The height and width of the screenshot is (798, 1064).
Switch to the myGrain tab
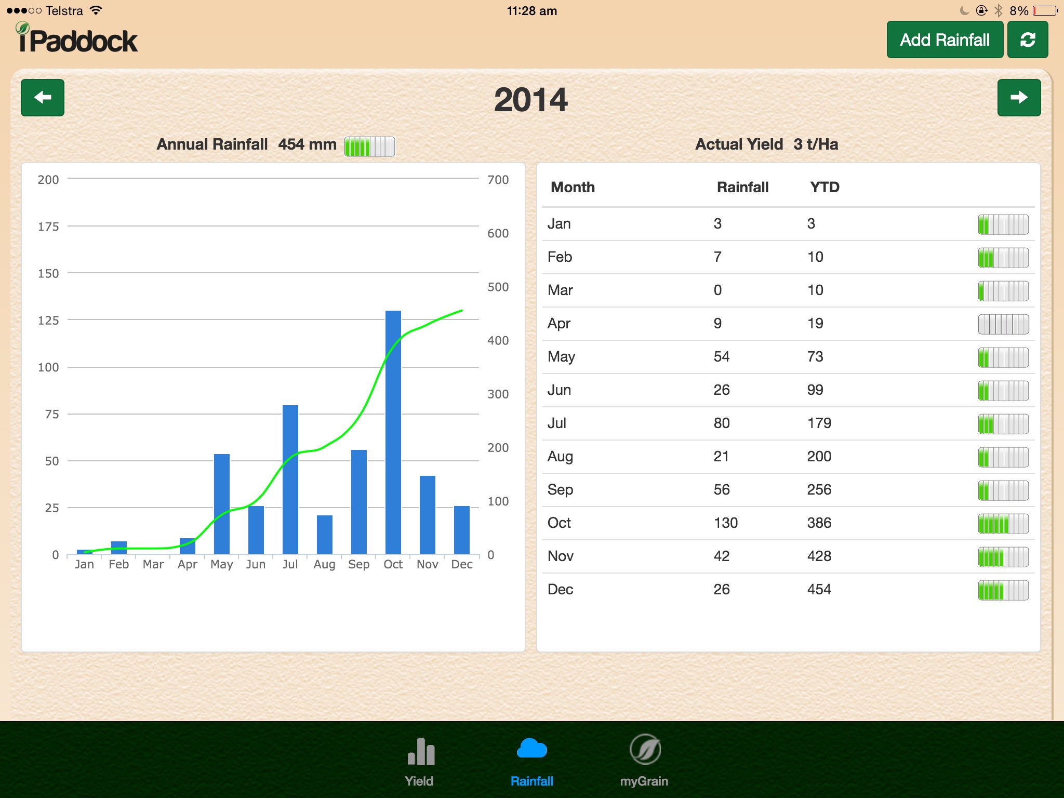coord(644,761)
